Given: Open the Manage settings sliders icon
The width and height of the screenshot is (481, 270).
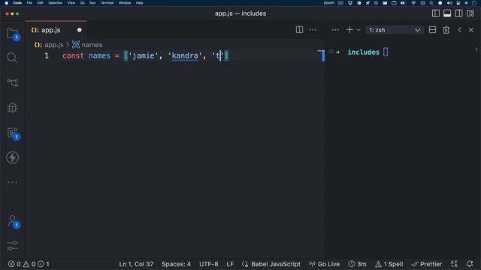Looking at the screenshot, I should pyautogui.click(x=12, y=245).
